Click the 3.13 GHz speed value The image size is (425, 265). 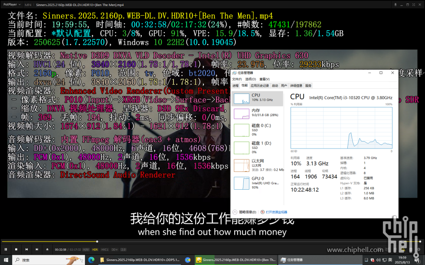pos(317,164)
